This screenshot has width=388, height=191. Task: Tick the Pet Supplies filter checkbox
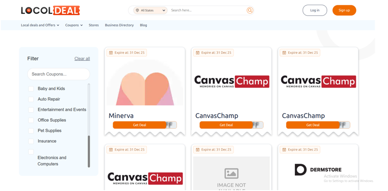[x=31, y=131]
